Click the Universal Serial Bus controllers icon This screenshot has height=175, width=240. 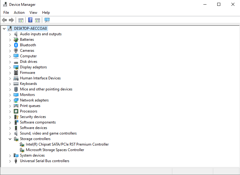(x=16, y=161)
